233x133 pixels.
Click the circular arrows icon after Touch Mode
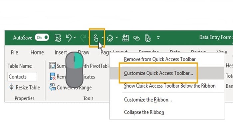click(x=110, y=38)
